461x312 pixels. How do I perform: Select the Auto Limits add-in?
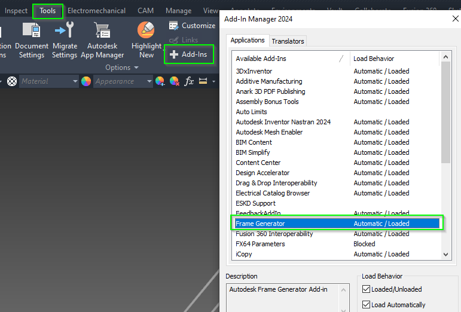tap(337, 112)
